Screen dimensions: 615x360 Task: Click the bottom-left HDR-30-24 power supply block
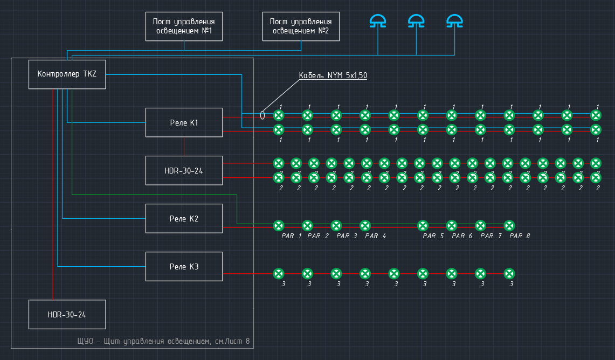click(x=67, y=315)
